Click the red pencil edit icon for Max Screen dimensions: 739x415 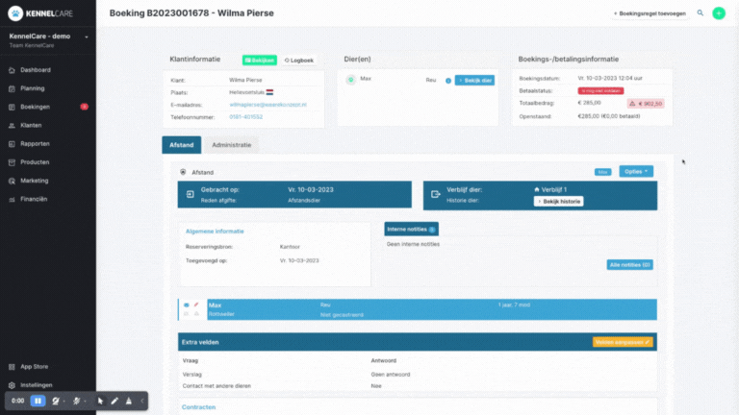click(196, 305)
